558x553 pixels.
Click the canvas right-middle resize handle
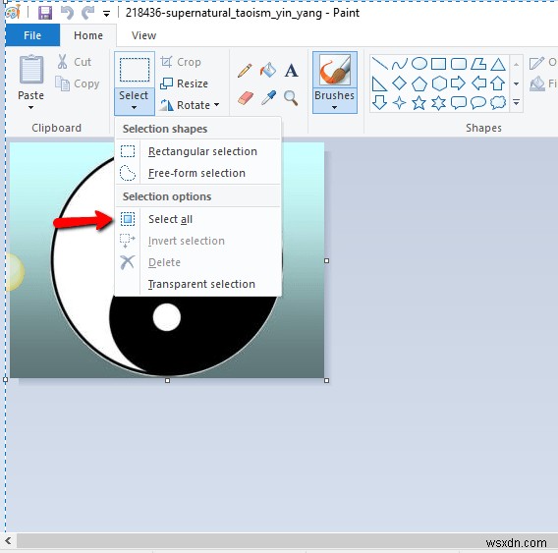click(x=327, y=260)
